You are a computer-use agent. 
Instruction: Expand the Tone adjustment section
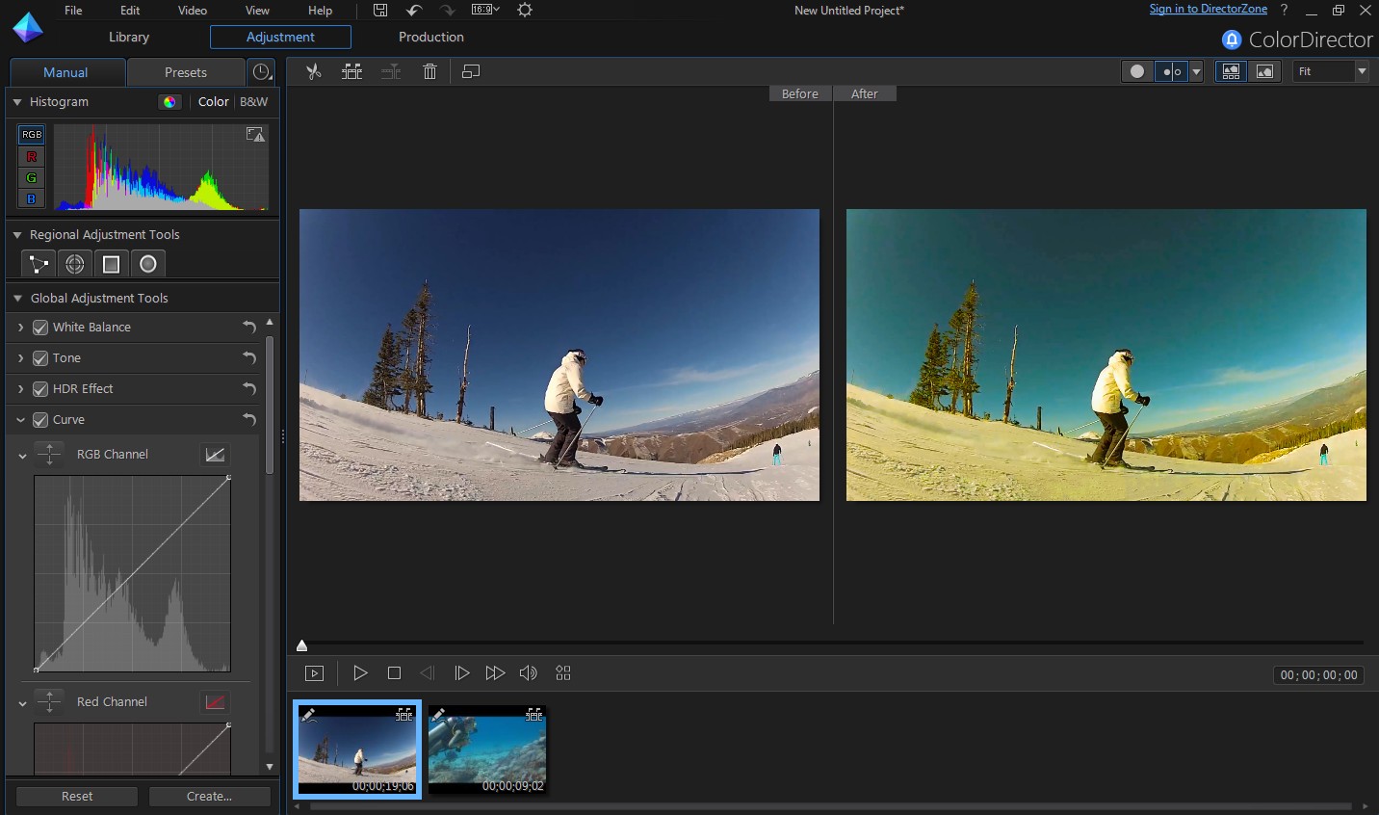(x=20, y=358)
